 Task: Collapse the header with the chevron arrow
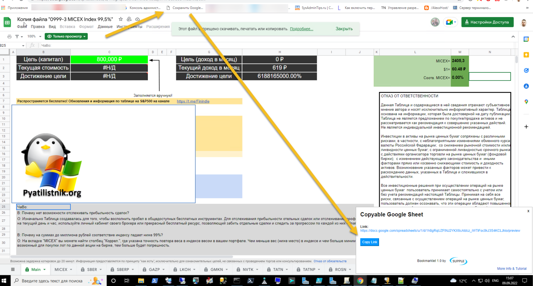click(x=513, y=36)
